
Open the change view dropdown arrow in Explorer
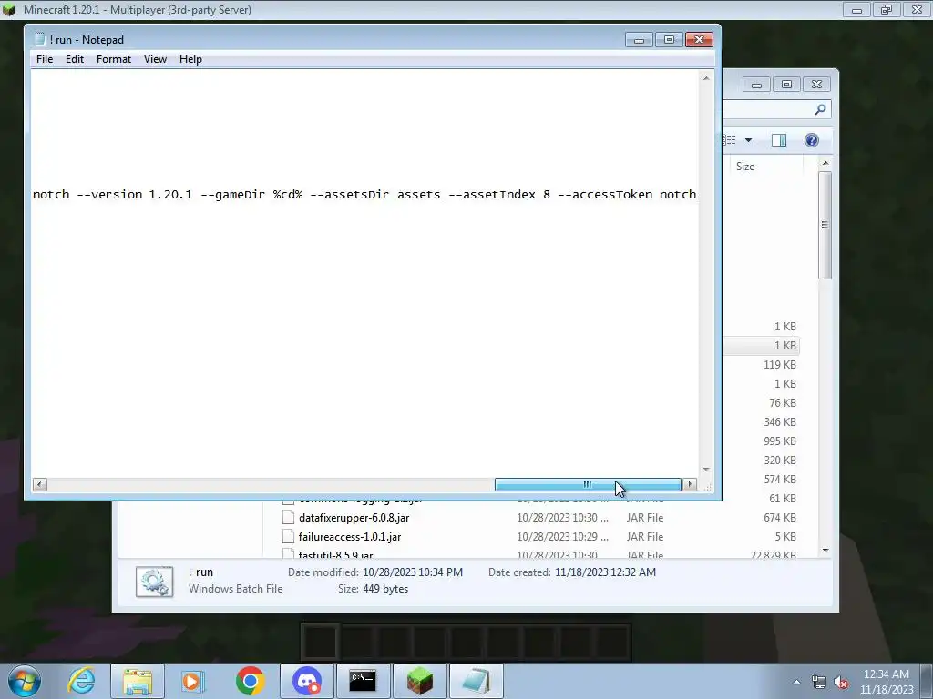[x=749, y=140]
